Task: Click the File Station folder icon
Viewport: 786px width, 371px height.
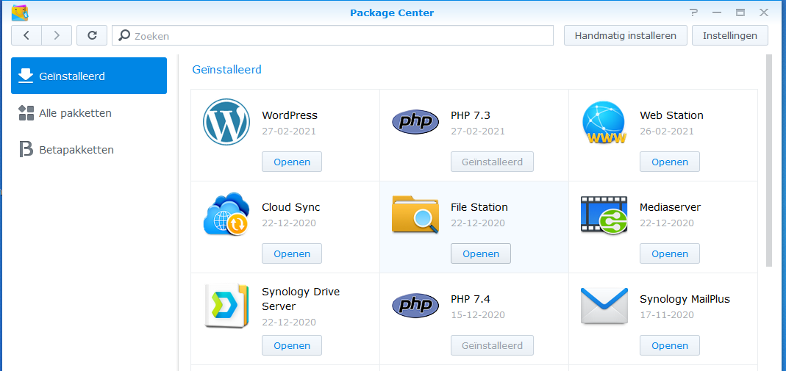Action: tap(415, 215)
